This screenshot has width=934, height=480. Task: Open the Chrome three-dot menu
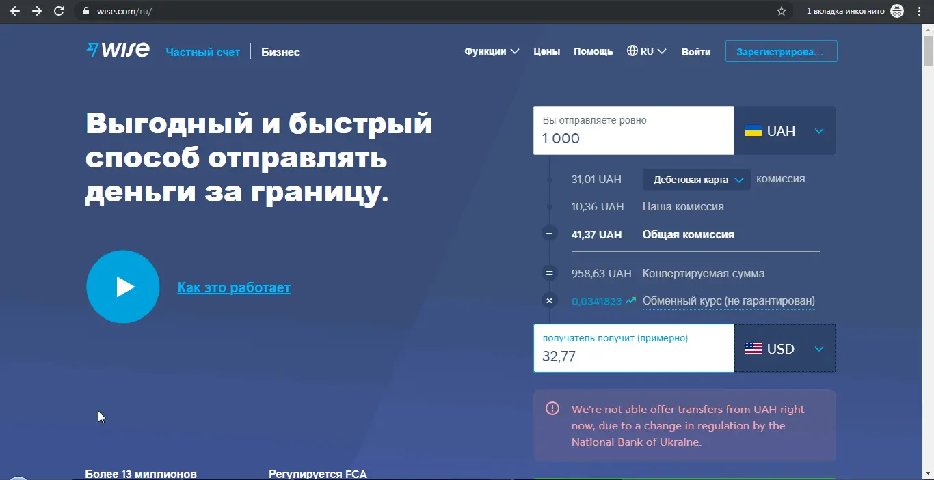click(920, 11)
